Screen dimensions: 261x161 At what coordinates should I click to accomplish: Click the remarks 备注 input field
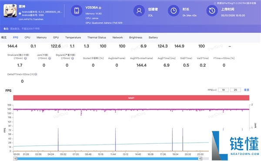[25, 29]
